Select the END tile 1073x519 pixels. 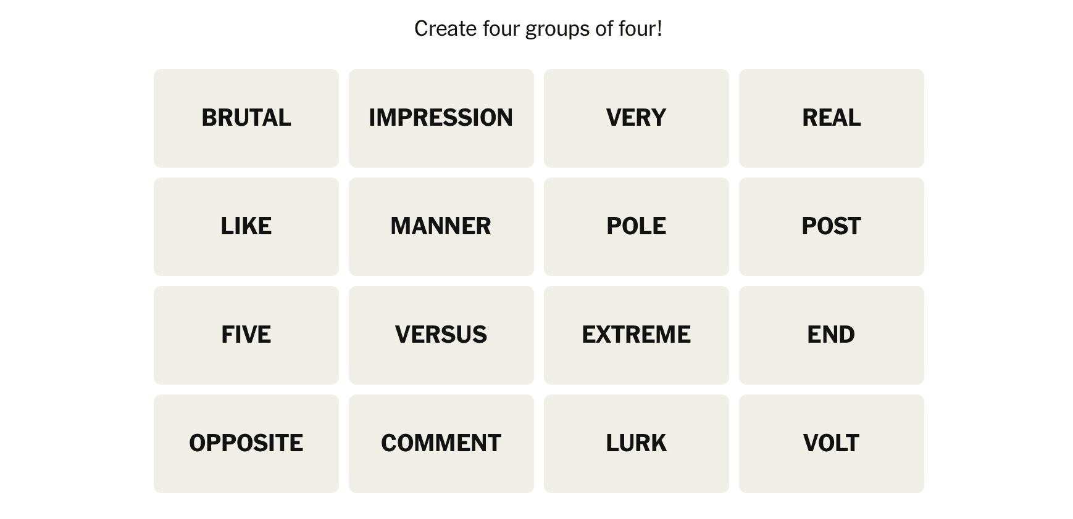[x=831, y=335]
